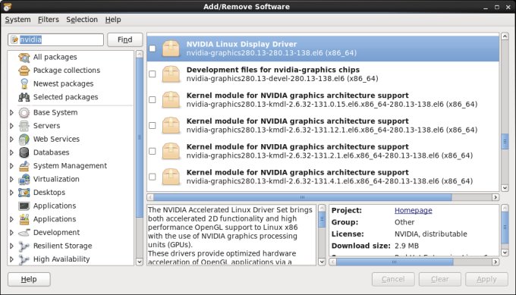Click the Selected packages binoculars icon
Image resolution: width=516 pixels, height=295 pixels.
[x=24, y=97]
